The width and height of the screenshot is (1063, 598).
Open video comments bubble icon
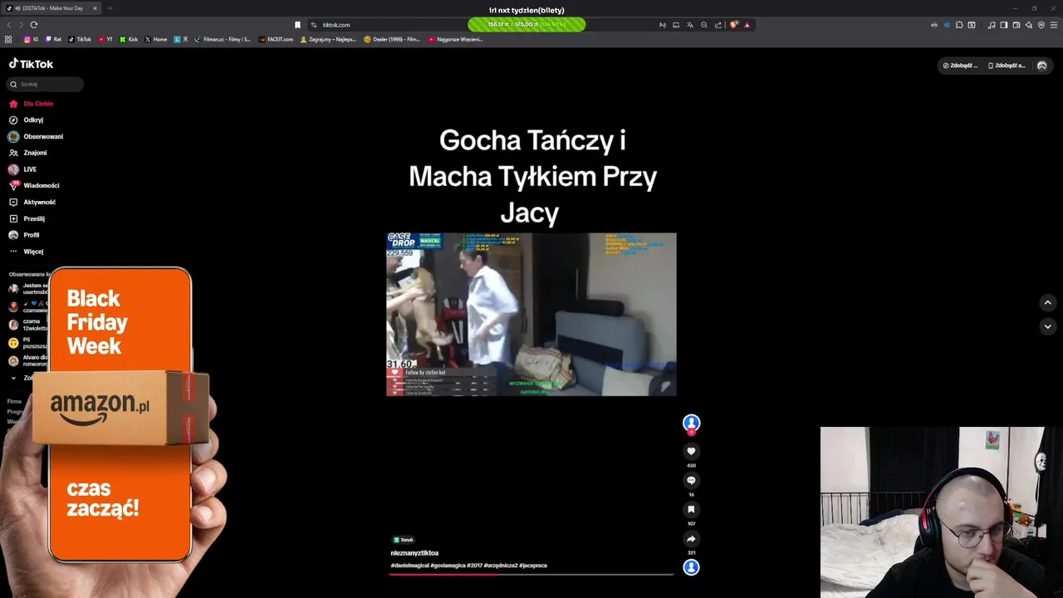tap(691, 480)
